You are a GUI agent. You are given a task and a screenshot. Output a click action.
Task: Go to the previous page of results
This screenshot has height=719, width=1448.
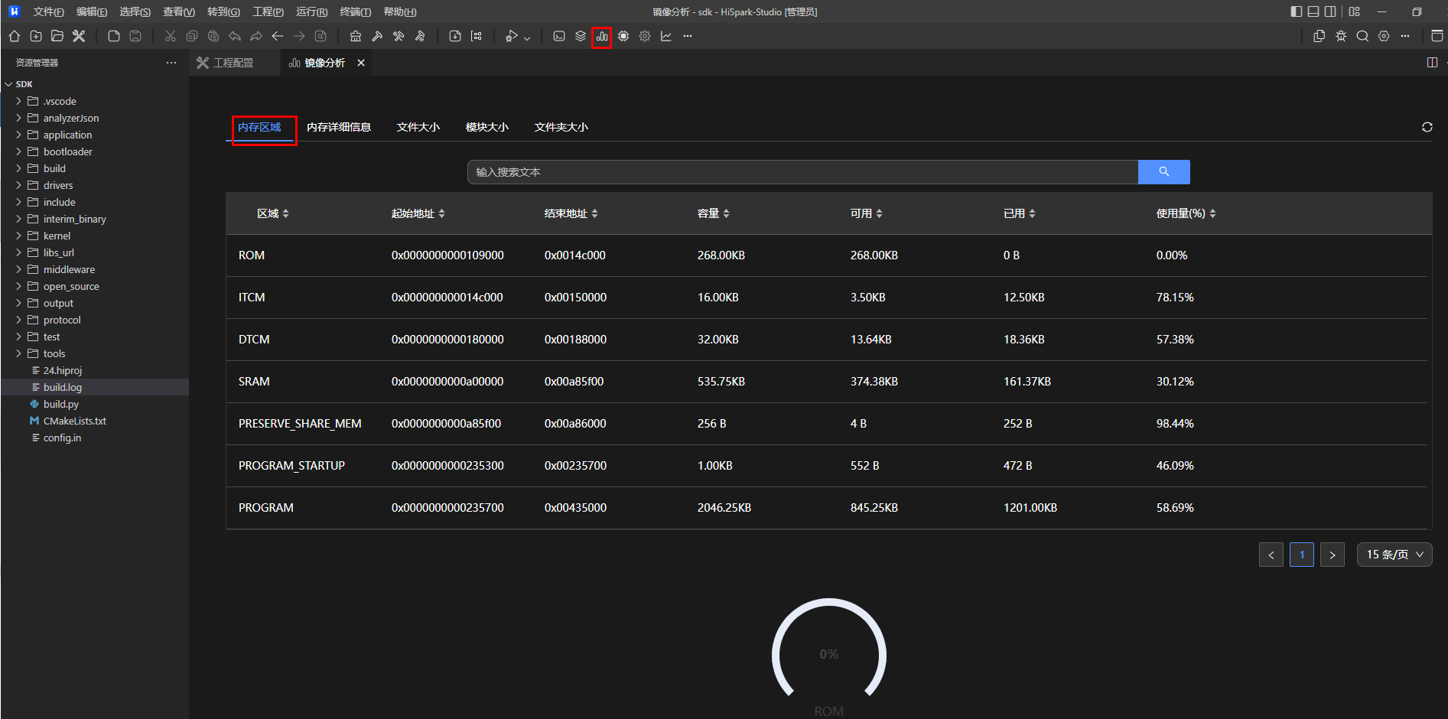(x=1271, y=555)
